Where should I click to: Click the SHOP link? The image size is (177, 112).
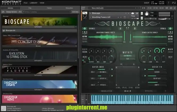tap(146, 3)
